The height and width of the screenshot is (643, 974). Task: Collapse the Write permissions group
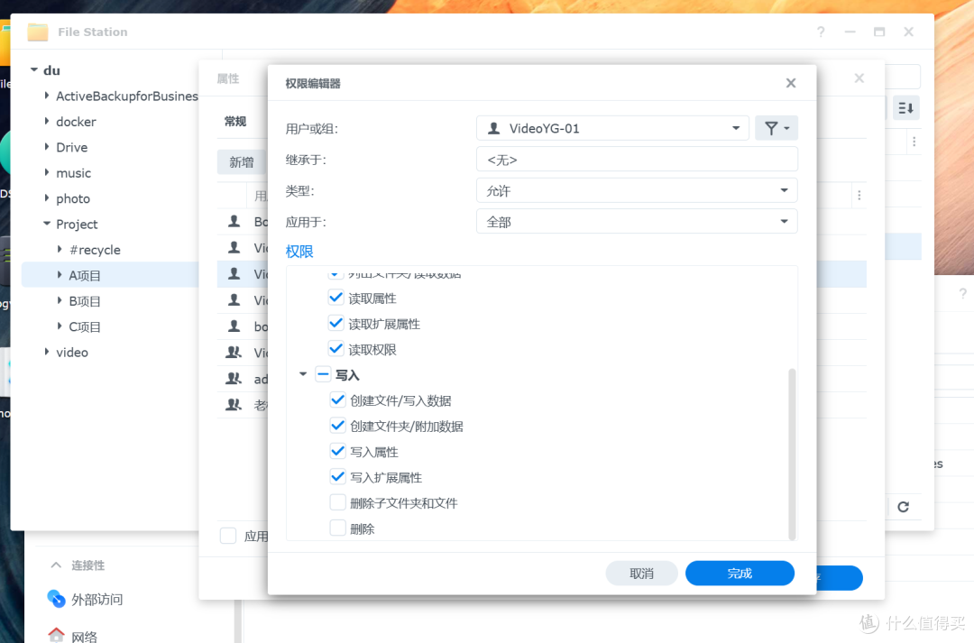(x=303, y=374)
